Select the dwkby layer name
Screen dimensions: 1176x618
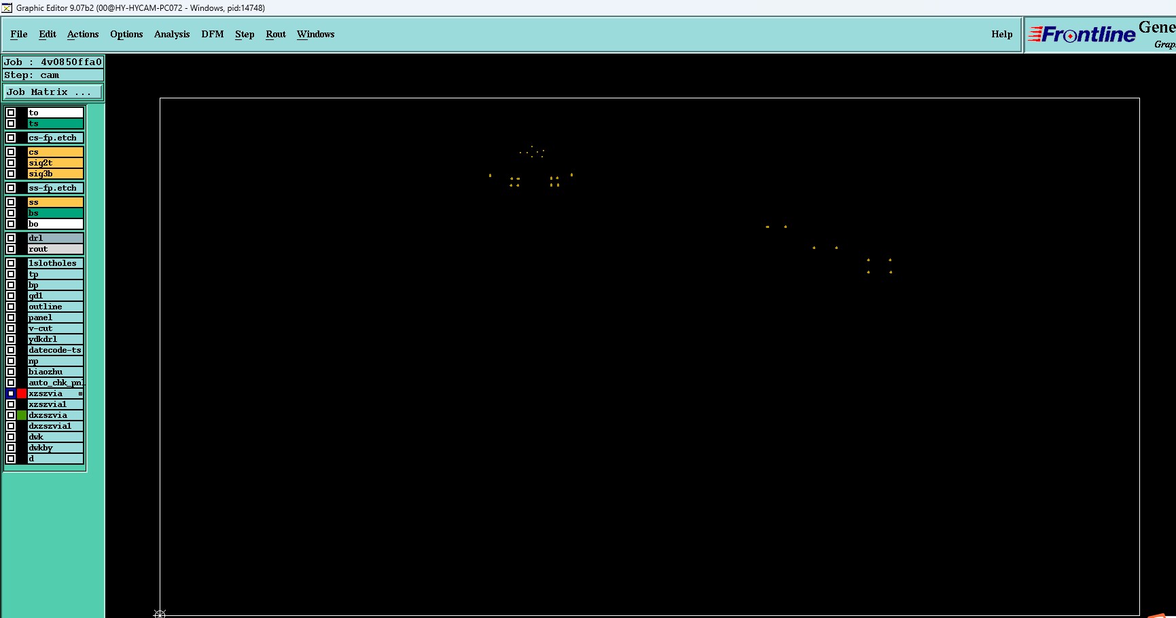pyautogui.click(x=56, y=448)
